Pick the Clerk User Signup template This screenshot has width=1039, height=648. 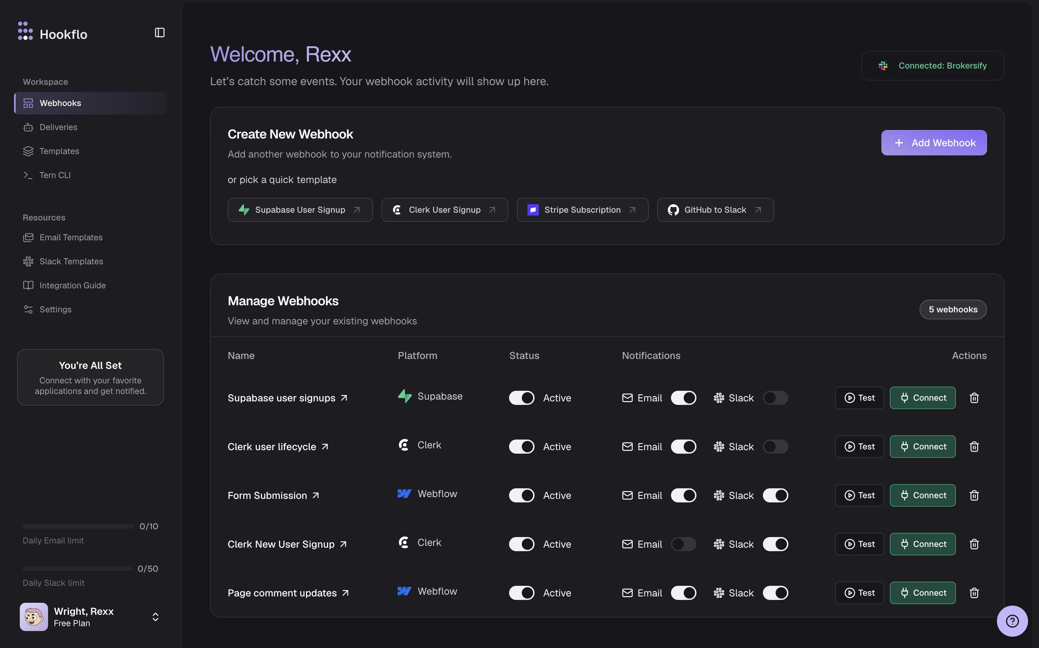[x=445, y=210]
